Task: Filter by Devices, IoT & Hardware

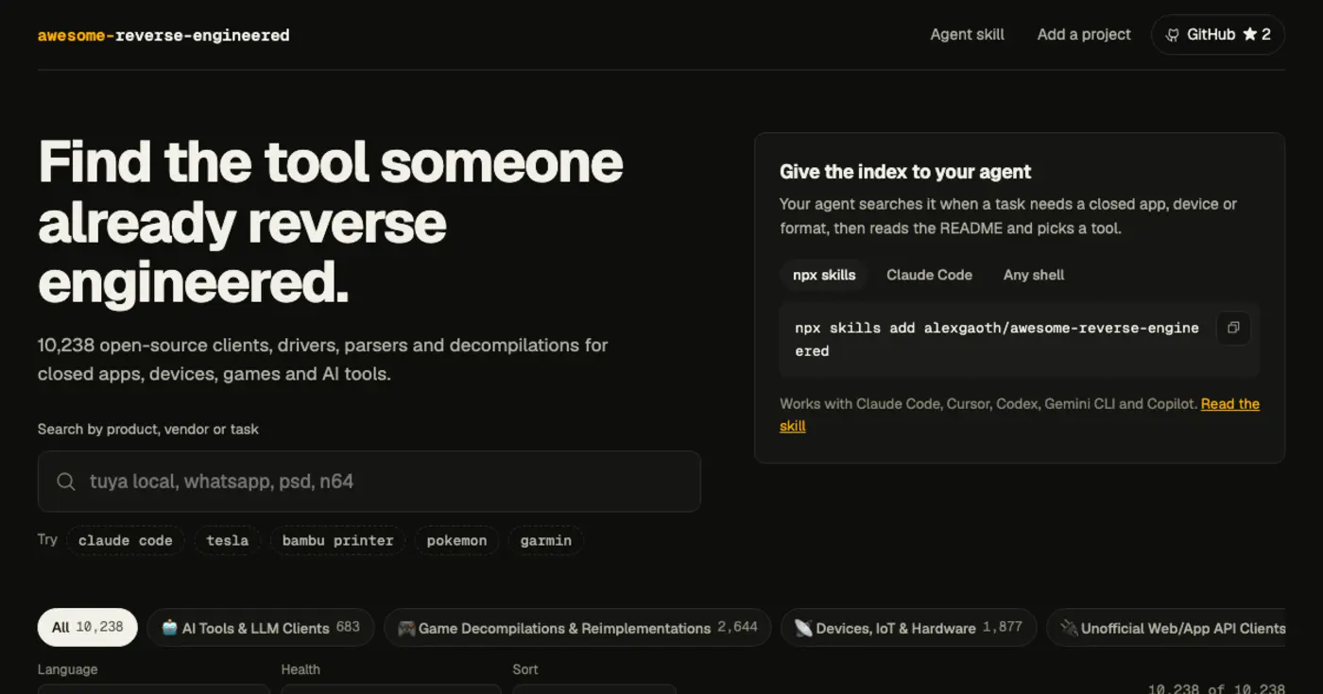Action: coord(908,628)
